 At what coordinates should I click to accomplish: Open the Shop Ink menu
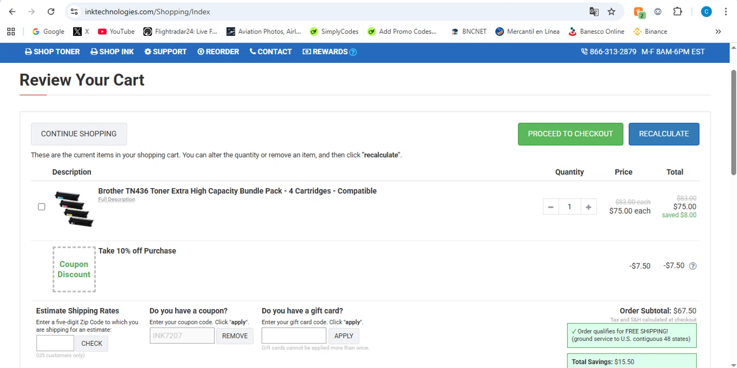(112, 52)
